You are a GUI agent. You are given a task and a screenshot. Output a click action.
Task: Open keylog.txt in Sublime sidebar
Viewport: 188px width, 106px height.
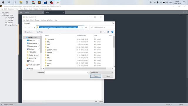point(11,18)
